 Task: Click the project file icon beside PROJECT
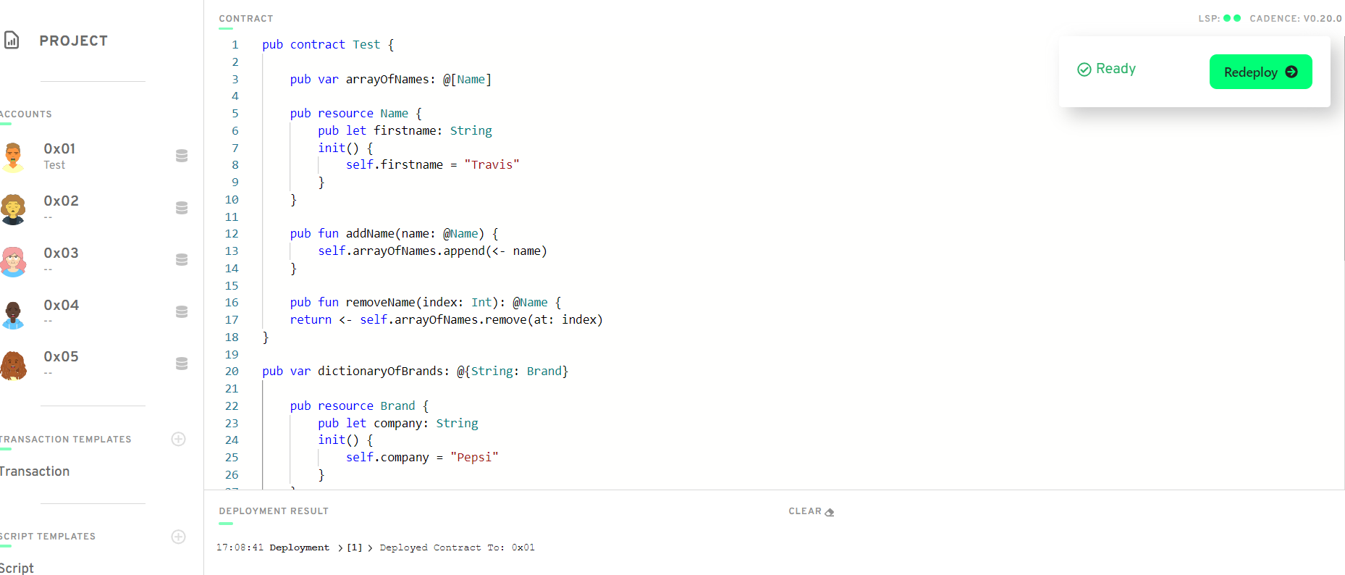pos(12,40)
